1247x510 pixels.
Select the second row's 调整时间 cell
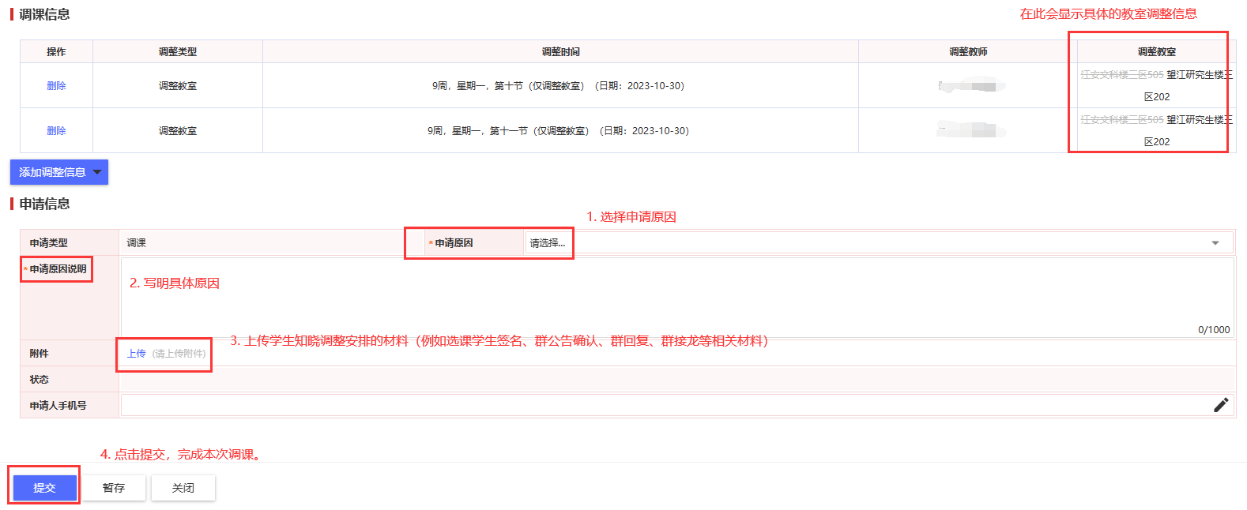tap(560, 131)
